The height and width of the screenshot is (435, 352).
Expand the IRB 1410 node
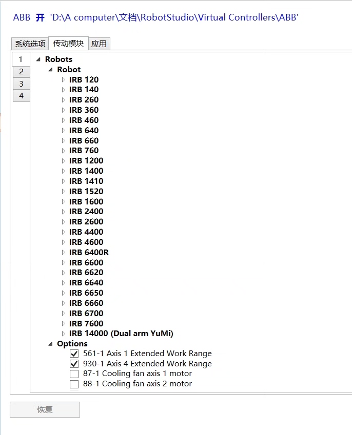pyautogui.click(x=63, y=181)
